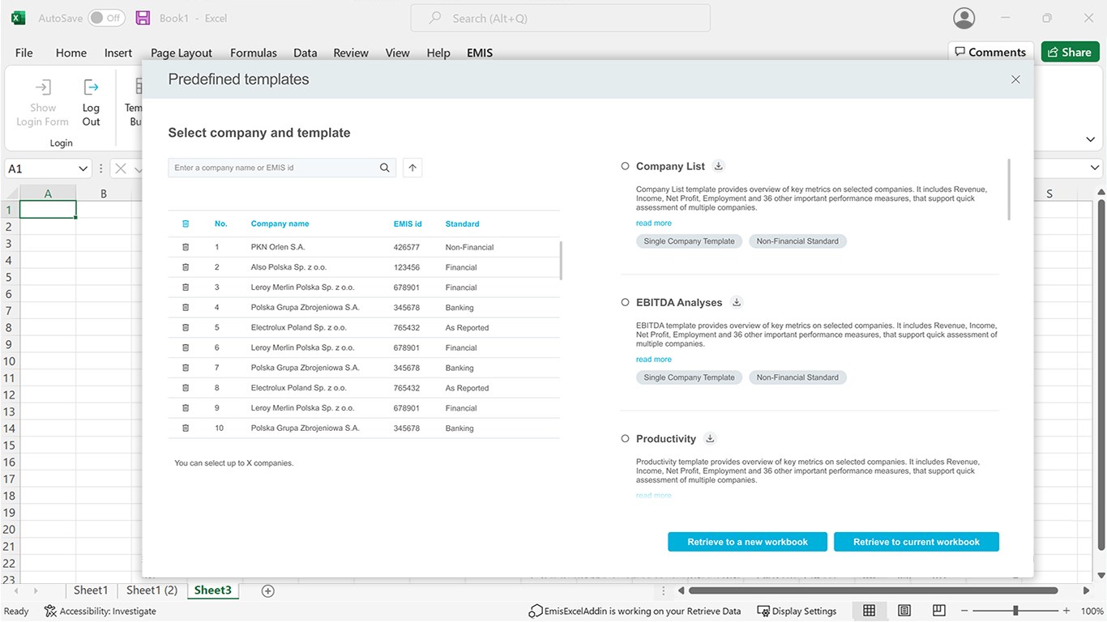Switch to Normal view in status bar
This screenshot has width=1107, height=622.
click(x=869, y=611)
